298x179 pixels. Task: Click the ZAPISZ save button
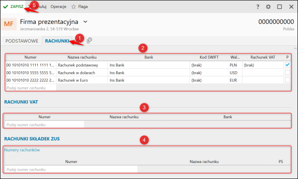[13, 7]
